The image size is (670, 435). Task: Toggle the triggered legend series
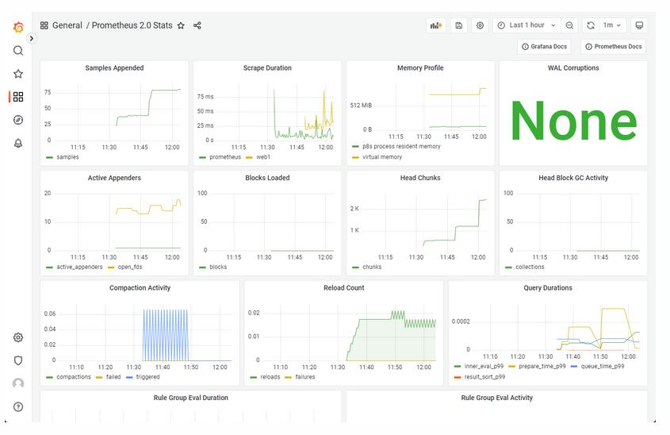coord(147,377)
